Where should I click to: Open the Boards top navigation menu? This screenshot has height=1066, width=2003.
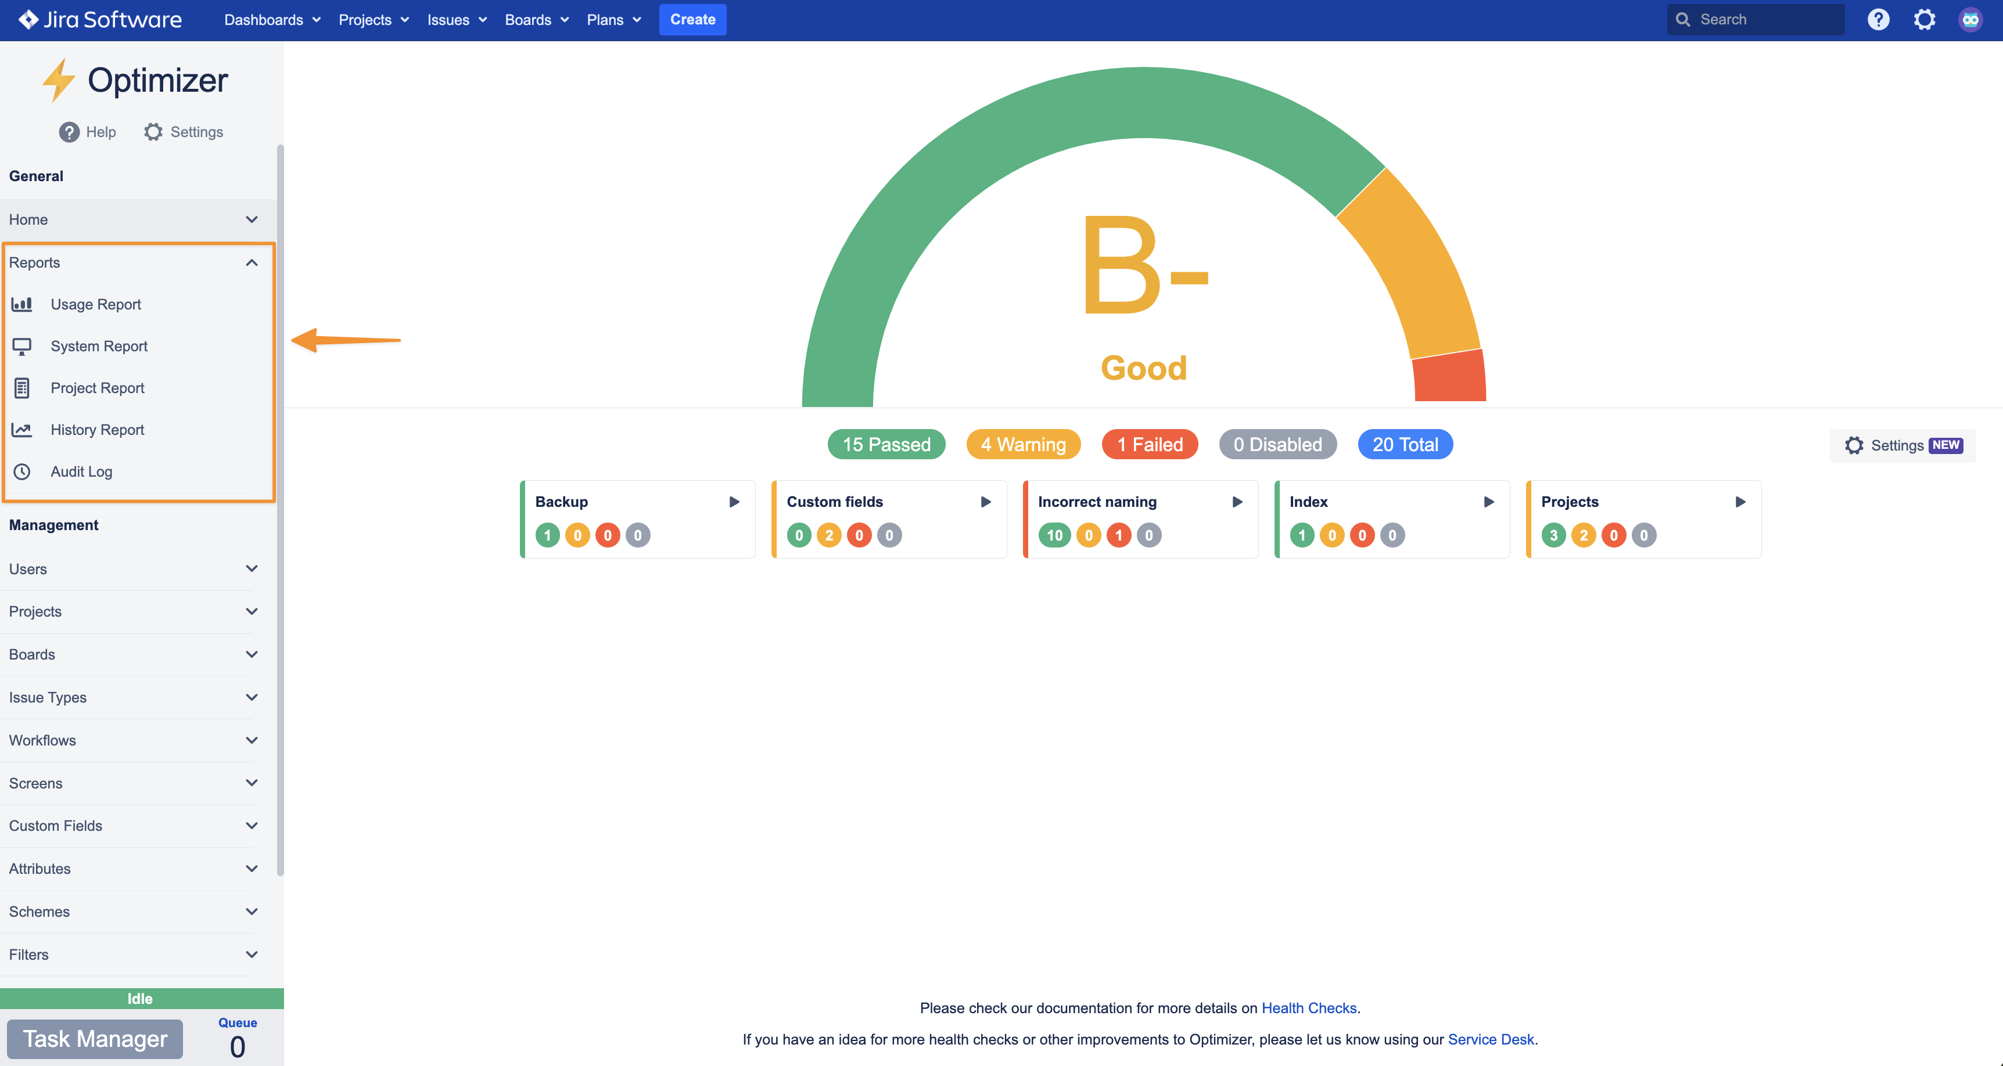coord(536,19)
